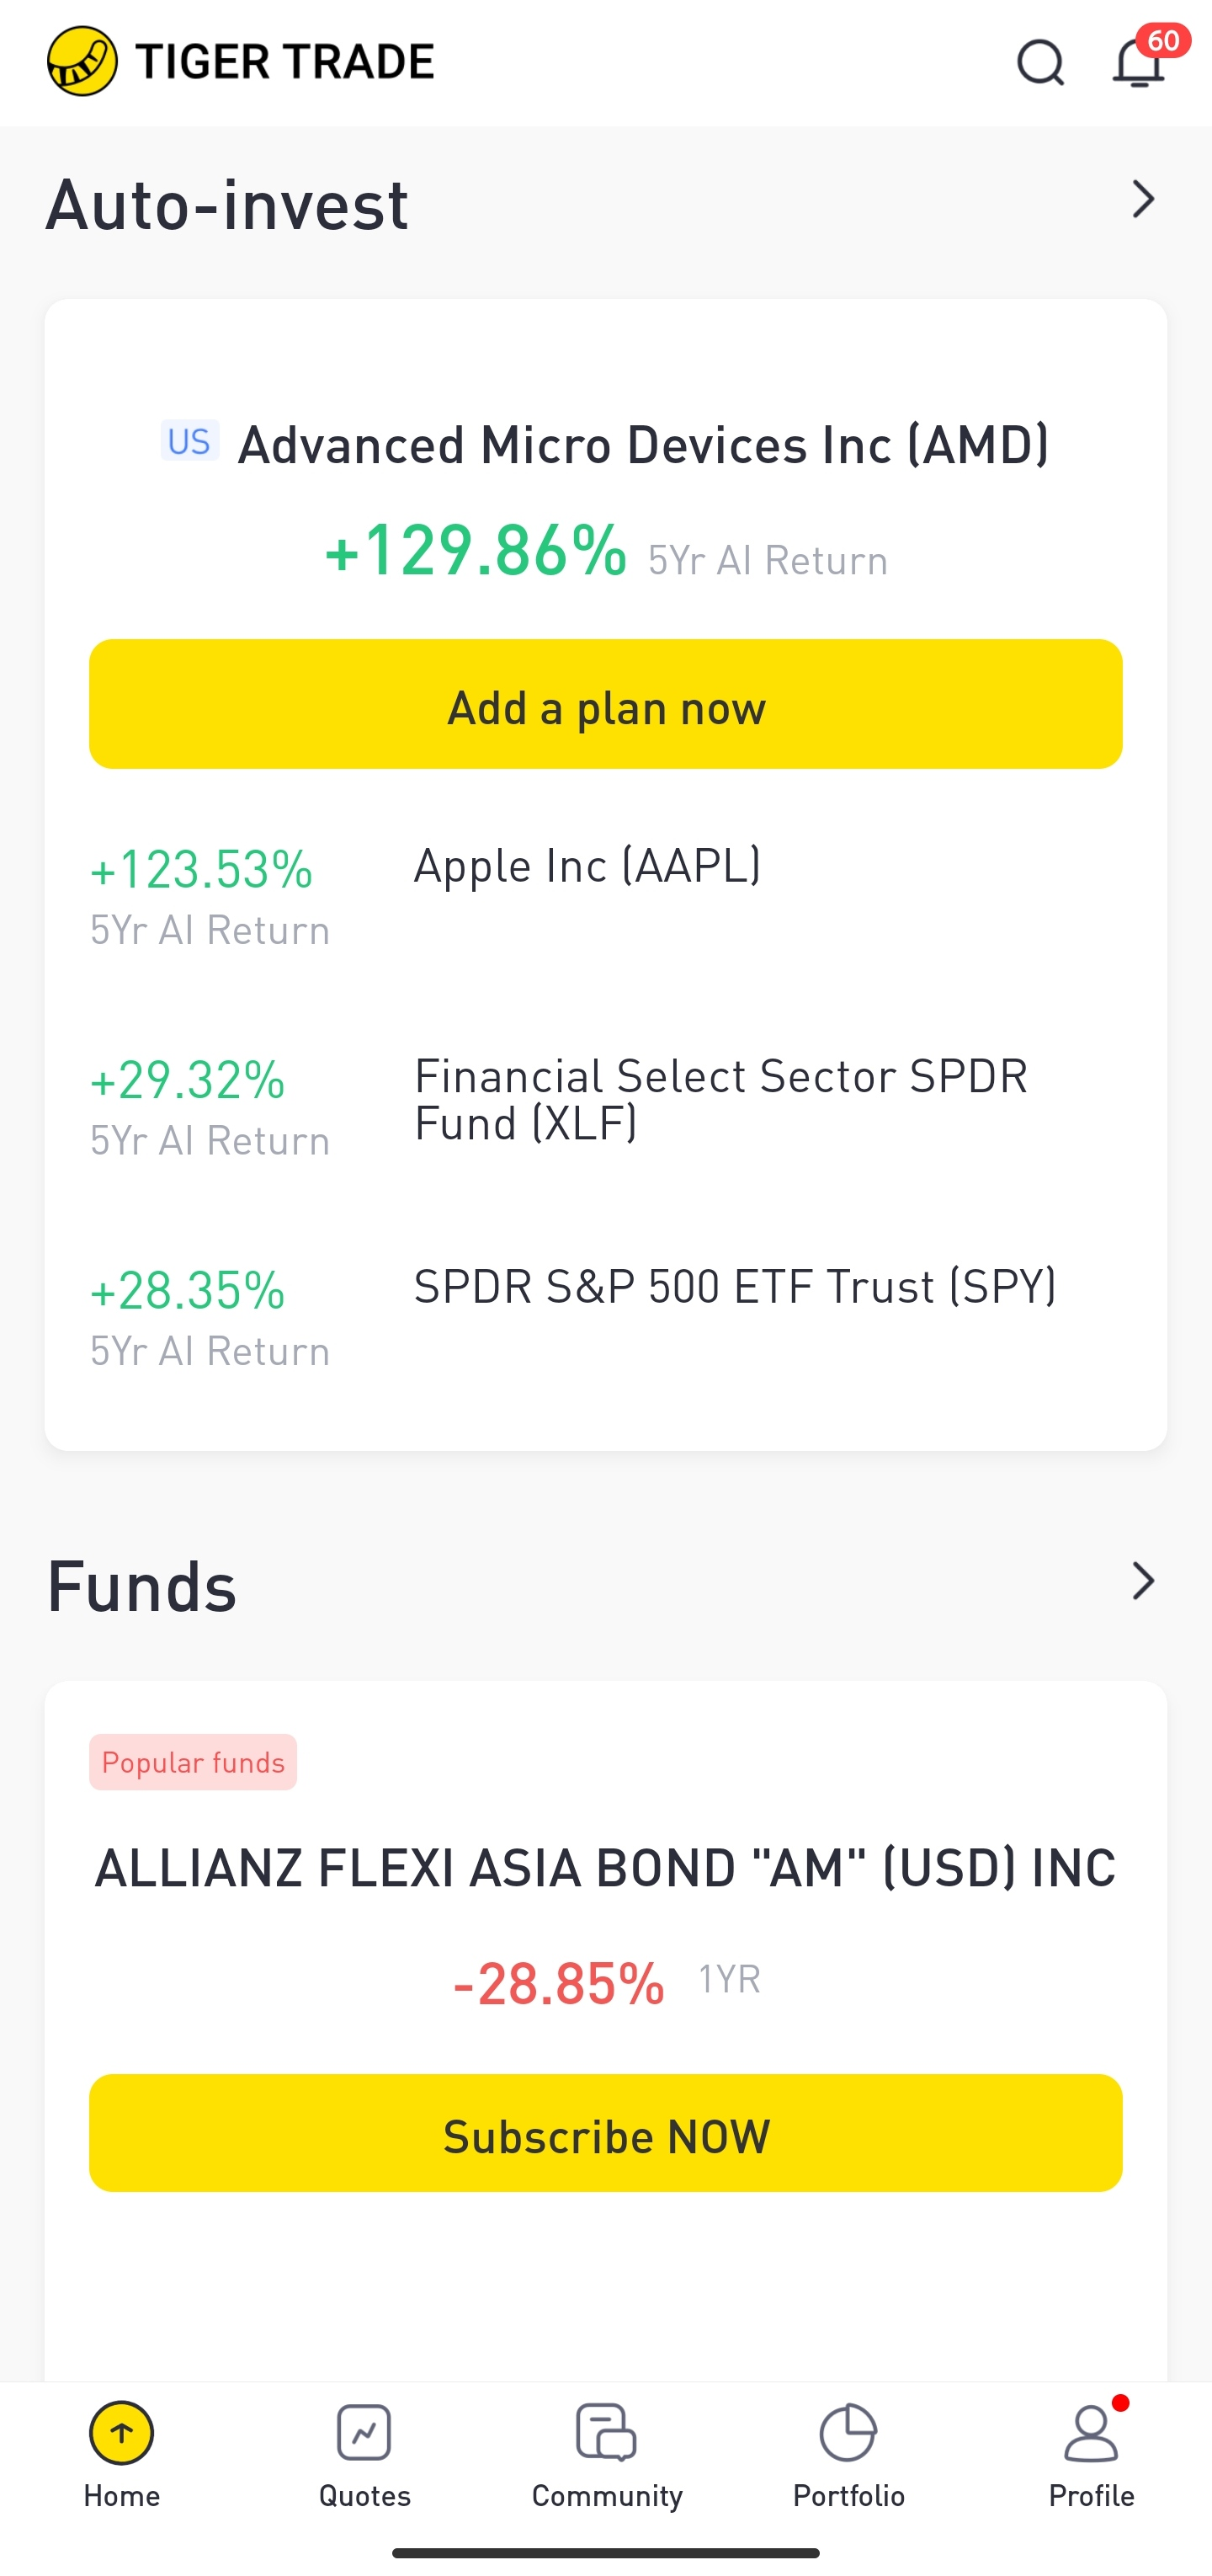The height and width of the screenshot is (2576, 1212).
Task: Expand the Funds section chevron
Action: [1143, 1581]
